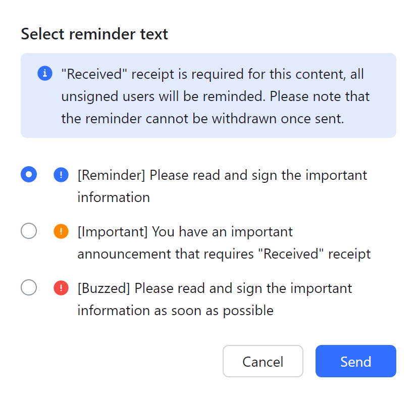Click the currently selected blue radio button
417x398 pixels.
pyautogui.click(x=29, y=174)
